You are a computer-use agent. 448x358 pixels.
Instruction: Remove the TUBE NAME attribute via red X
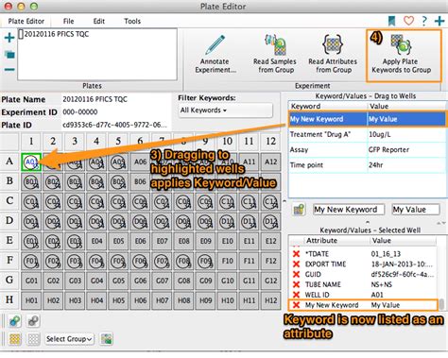point(296,284)
